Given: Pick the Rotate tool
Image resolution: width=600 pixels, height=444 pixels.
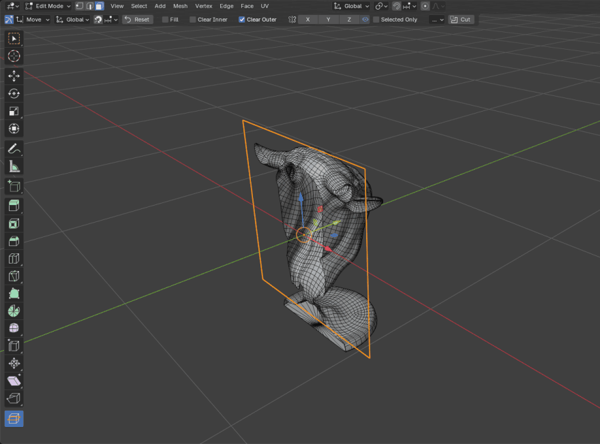Looking at the screenshot, I should coord(14,93).
